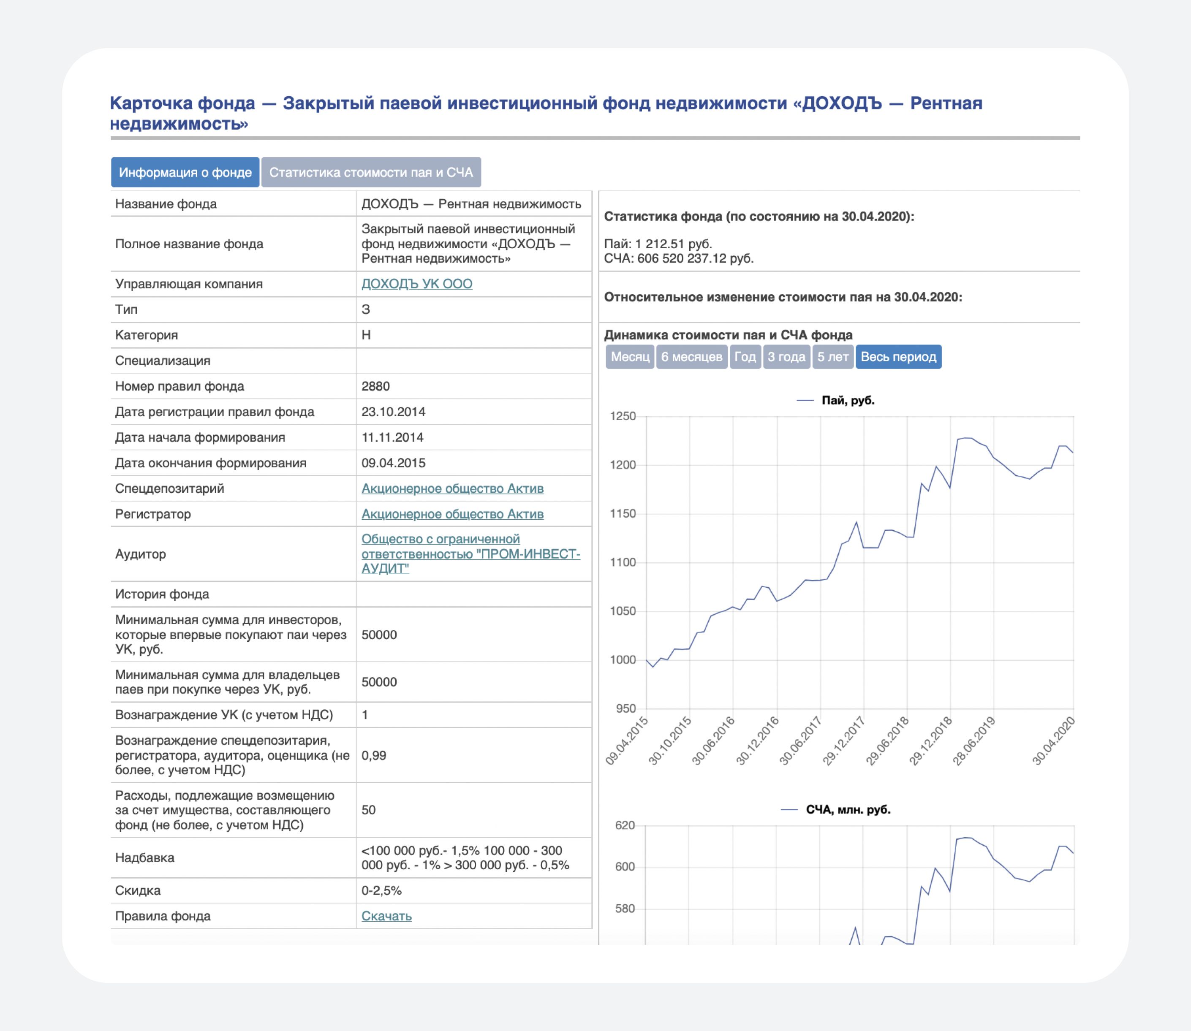Click the Скидка value 0-2,5%
1191x1031 pixels.
pyautogui.click(x=382, y=890)
